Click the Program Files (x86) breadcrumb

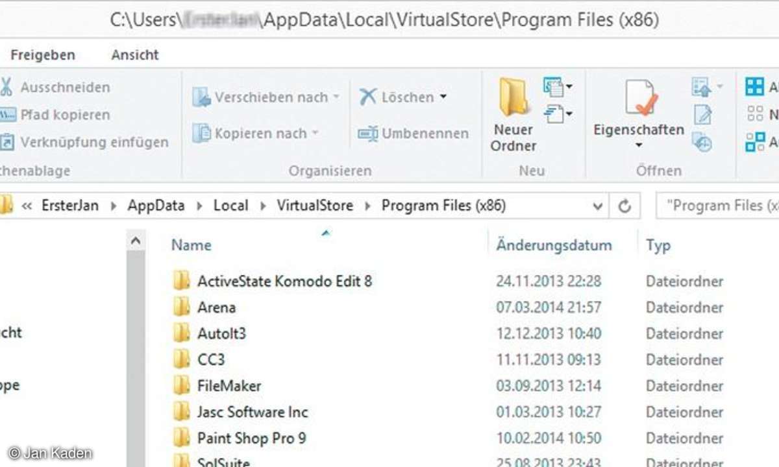click(x=443, y=206)
